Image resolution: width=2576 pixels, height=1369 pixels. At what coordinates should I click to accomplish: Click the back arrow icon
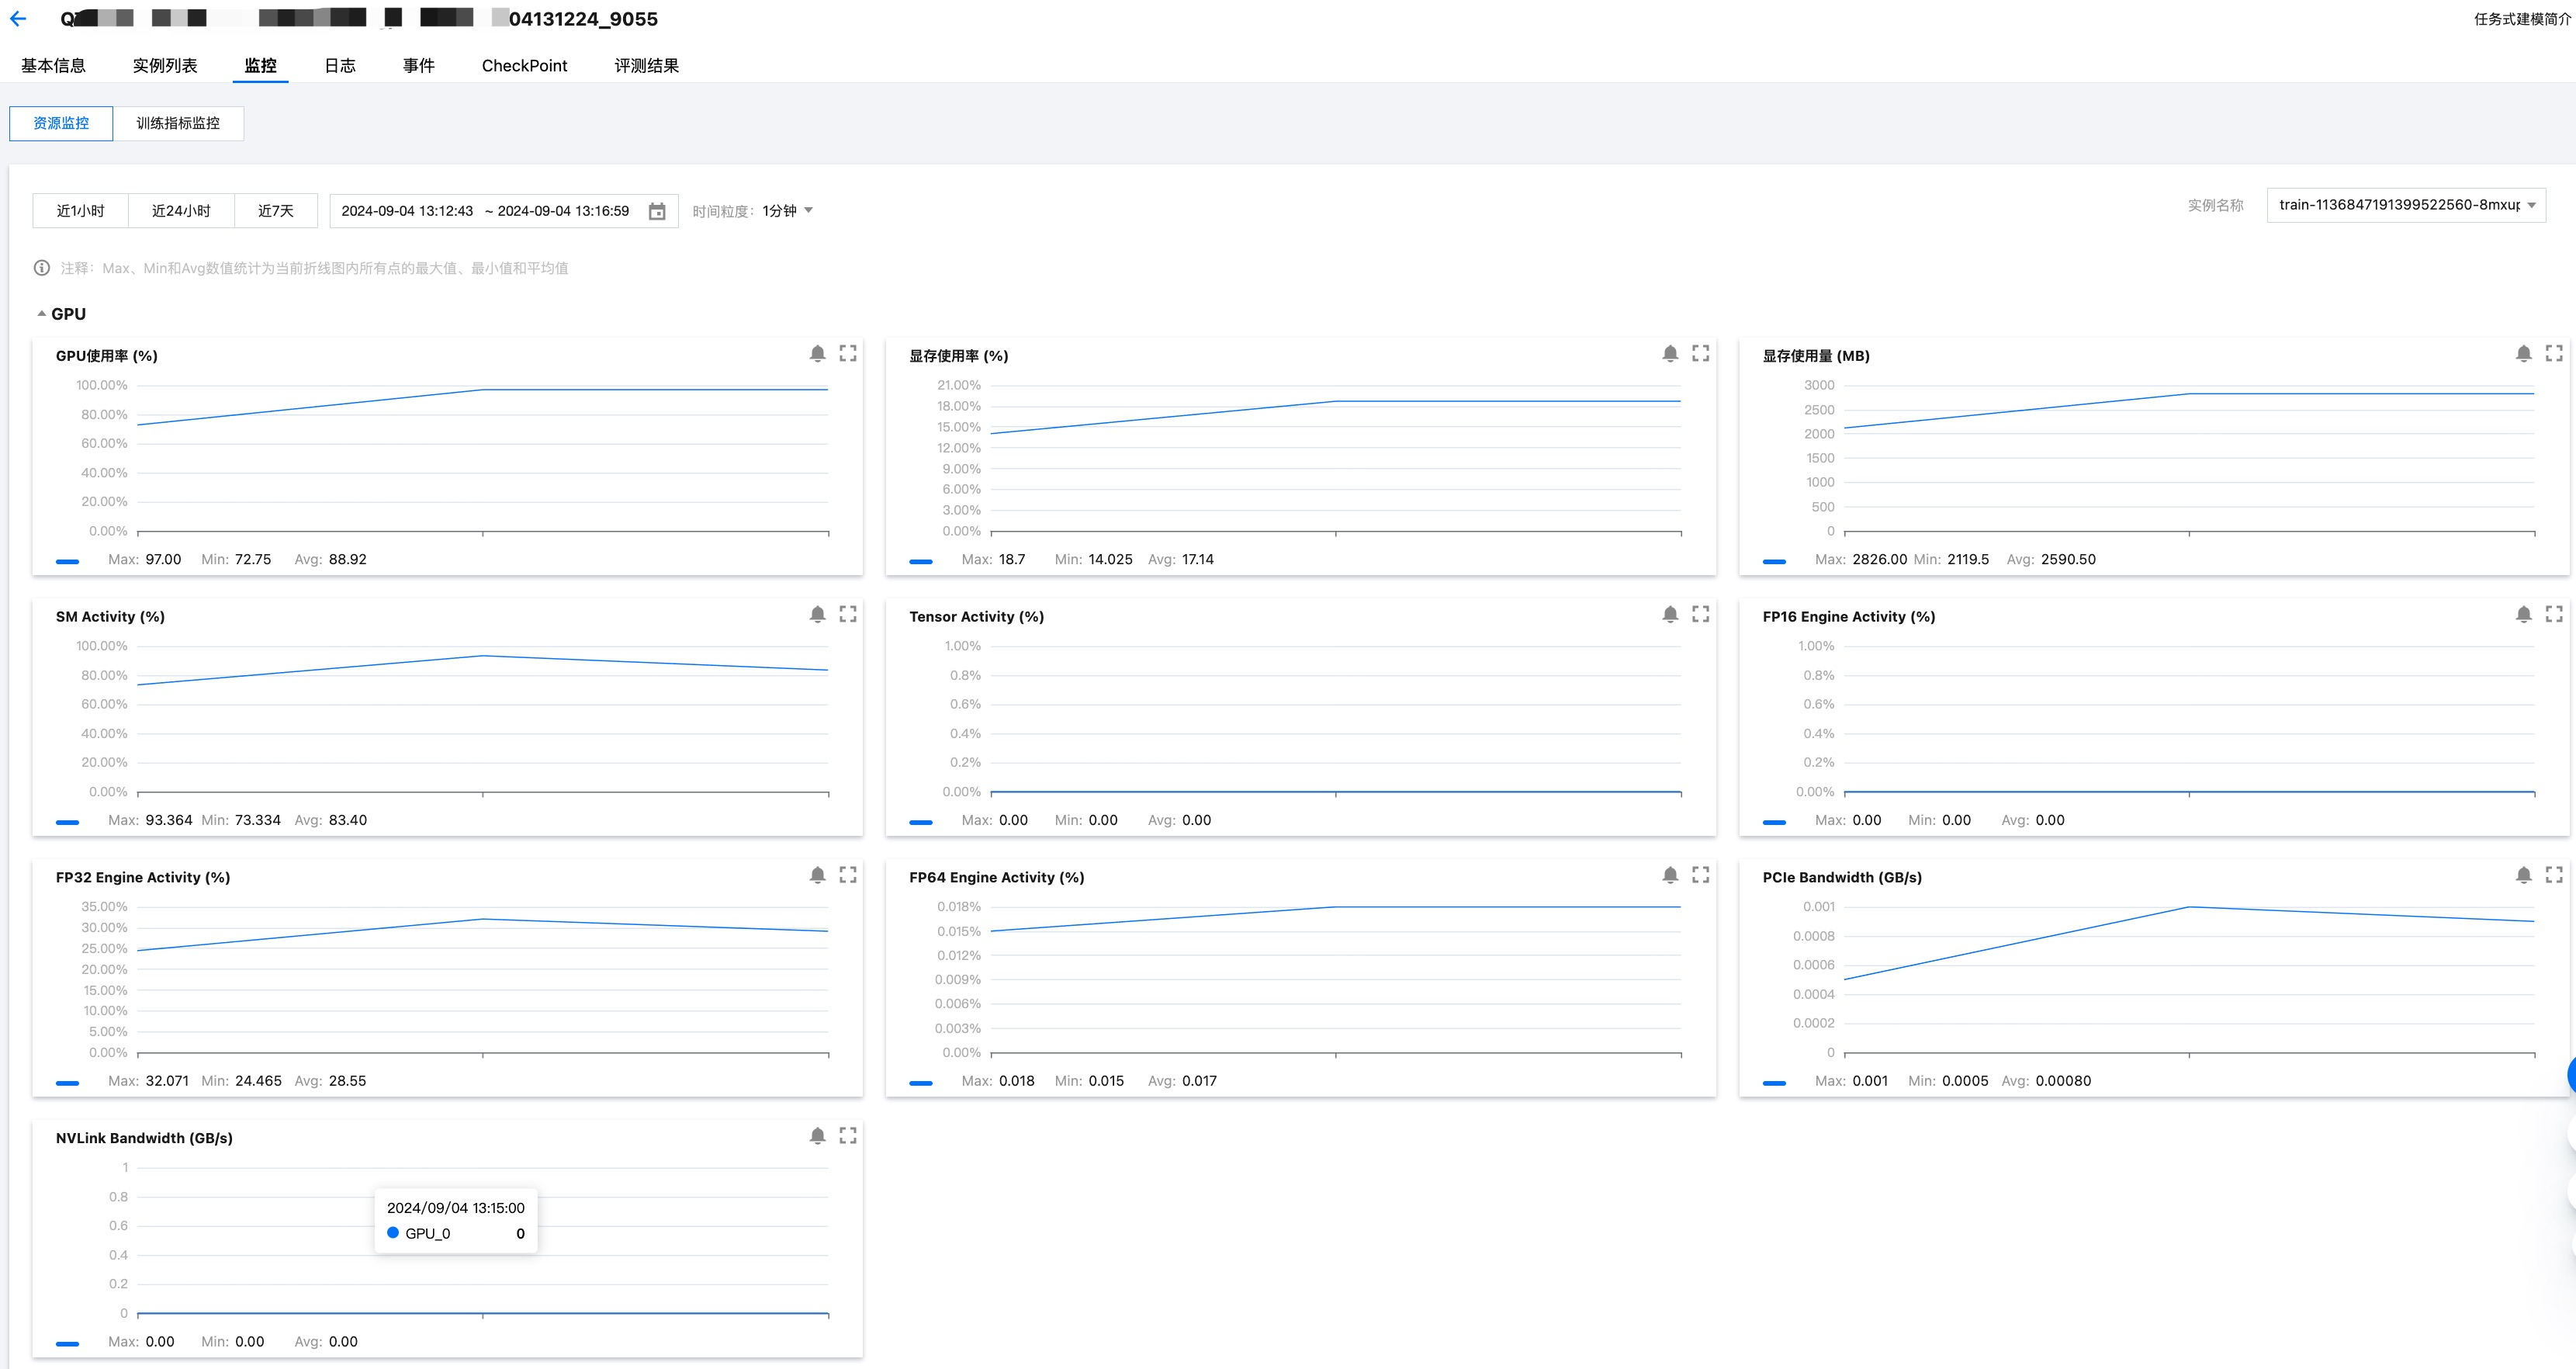(18, 19)
